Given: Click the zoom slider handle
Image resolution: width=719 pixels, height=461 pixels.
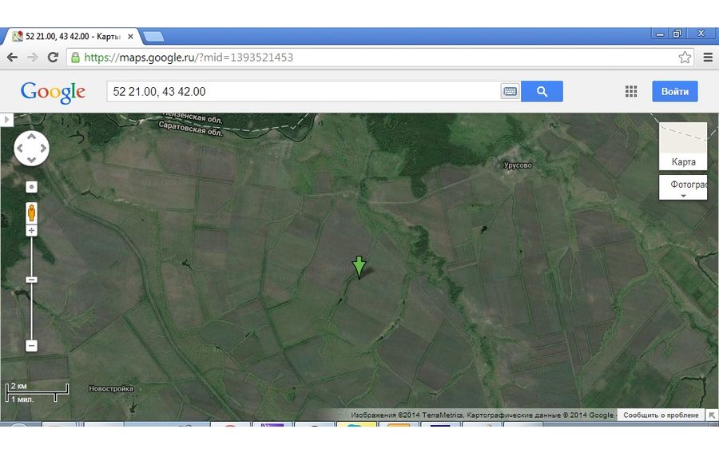Looking at the screenshot, I should (32, 280).
